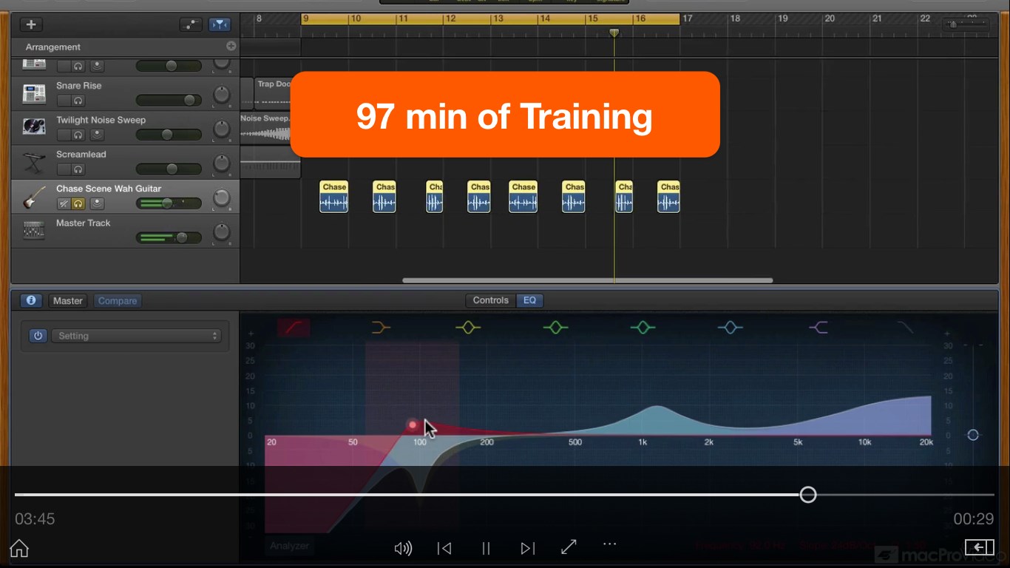Click the Add Track plus icon

point(31,24)
